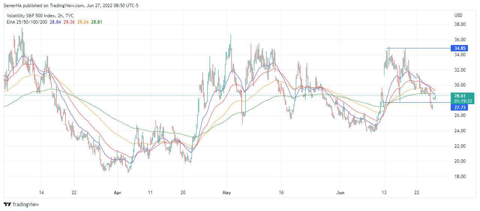
Task: Click the Apr label on time axis
Action: (x=117, y=193)
